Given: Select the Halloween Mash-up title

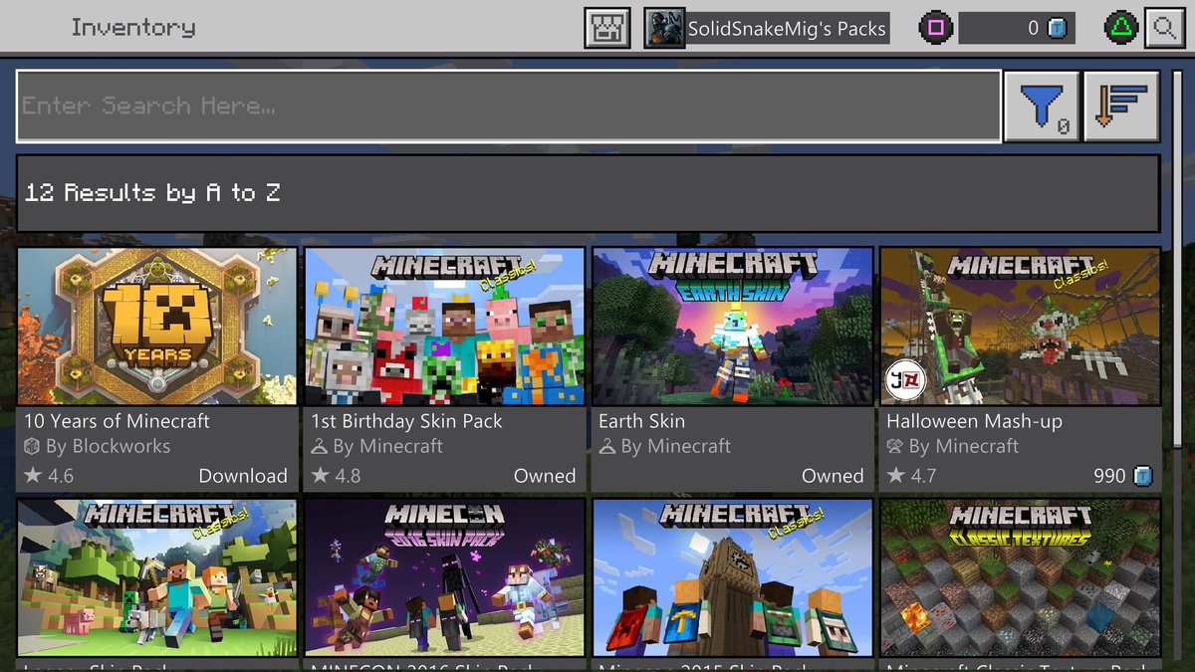Looking at the screenshot, I should (x=974, y=421).
